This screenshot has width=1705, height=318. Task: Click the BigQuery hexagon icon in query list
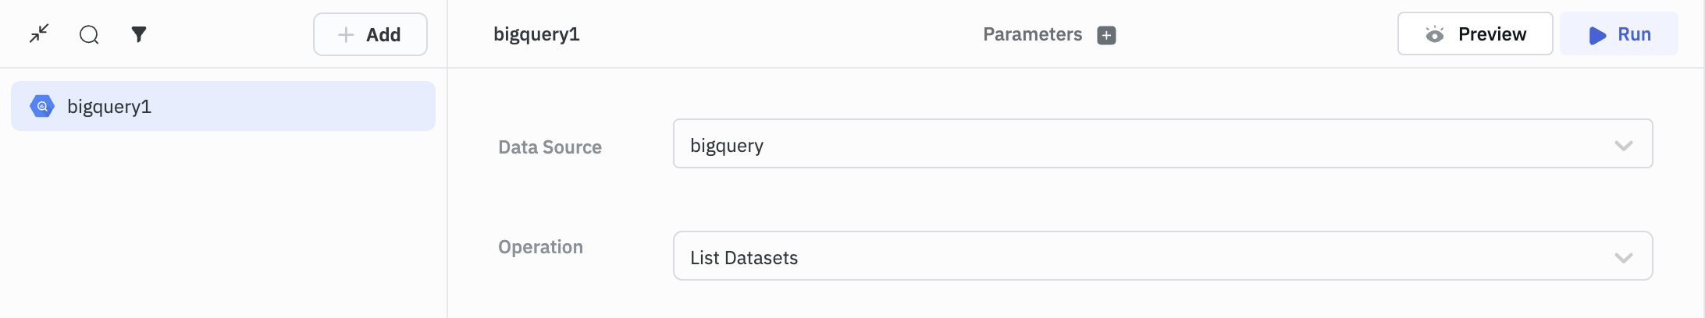[42, 106]
